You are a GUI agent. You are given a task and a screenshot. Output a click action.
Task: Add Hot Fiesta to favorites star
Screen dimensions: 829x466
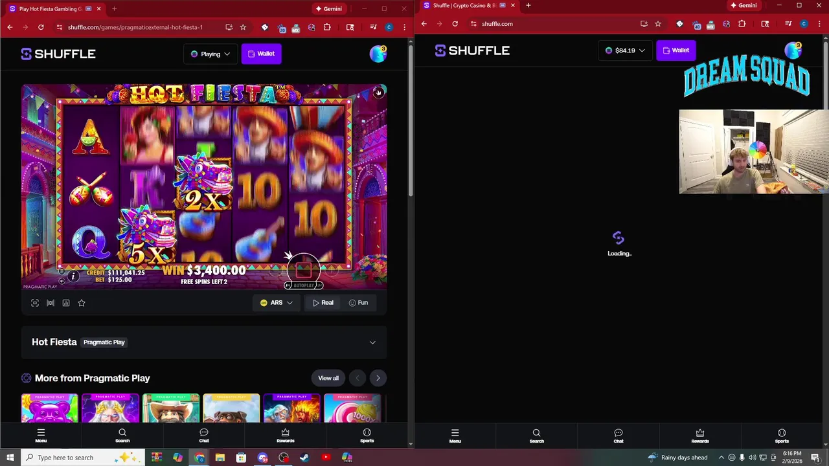[x=82, y=303]
